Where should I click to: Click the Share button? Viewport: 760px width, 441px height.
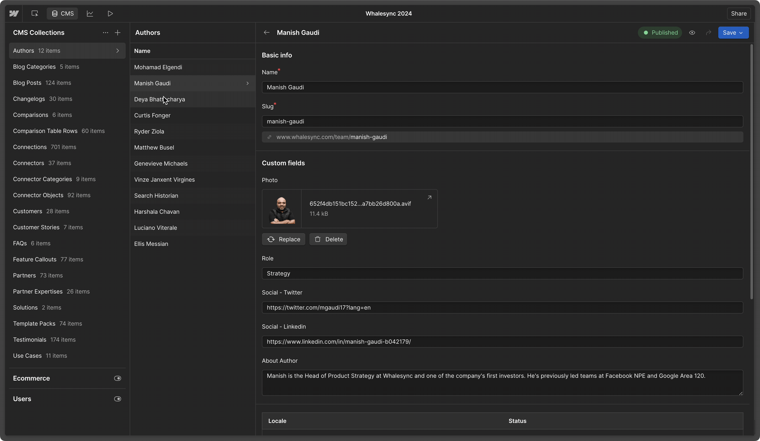[739, 14]
